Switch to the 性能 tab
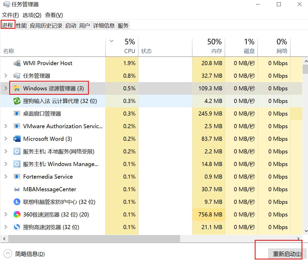Screen dimensions: 308x261 click(21, 25)
